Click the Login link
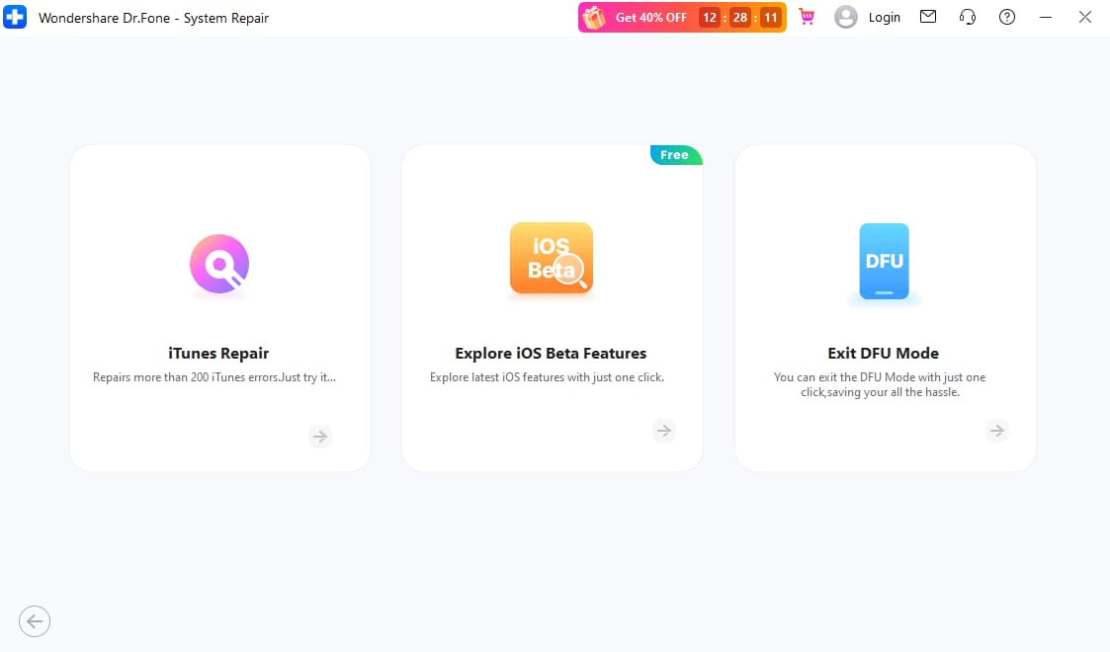The image size is (1110, 652). pyautogui.click(x=885, y=17)
